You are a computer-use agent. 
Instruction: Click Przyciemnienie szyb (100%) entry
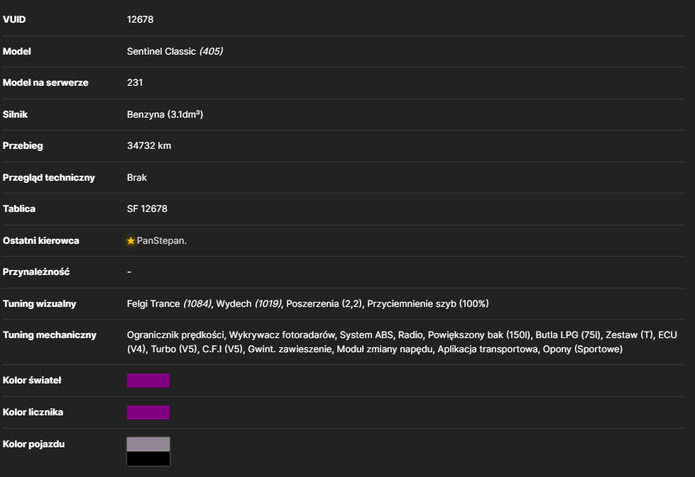(x=428, y=304)
